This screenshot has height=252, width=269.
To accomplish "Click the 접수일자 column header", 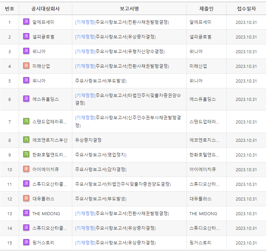I will pos(246,9).
